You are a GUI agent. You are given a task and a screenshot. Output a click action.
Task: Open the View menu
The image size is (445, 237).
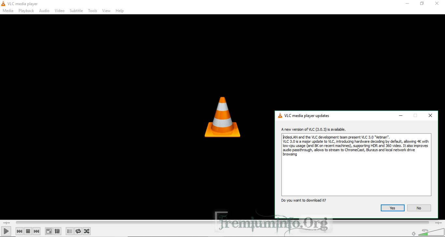[x=106, y=11]
